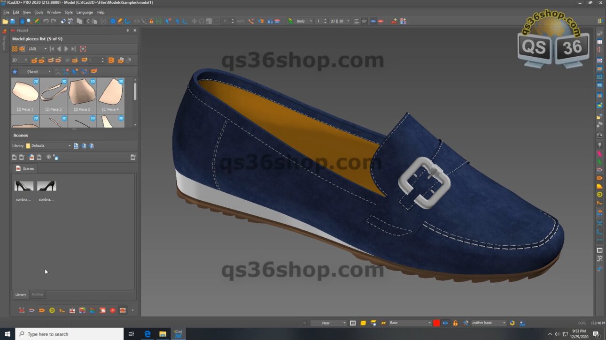Pick the red color swatch in the status bar
The image size is (606, 340).
click(437, 323)
